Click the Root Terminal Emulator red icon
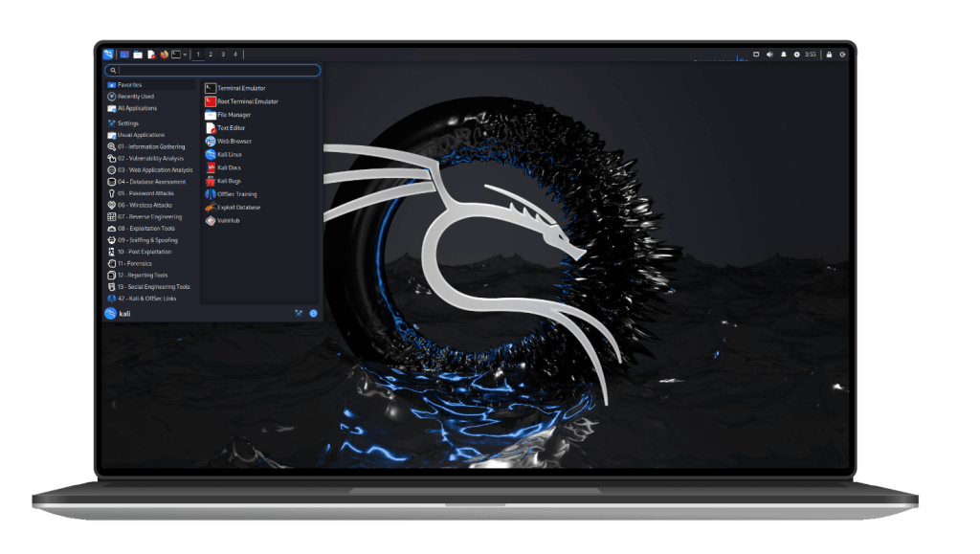This screenshot has height=554, width=980. [x=211, y=101]
